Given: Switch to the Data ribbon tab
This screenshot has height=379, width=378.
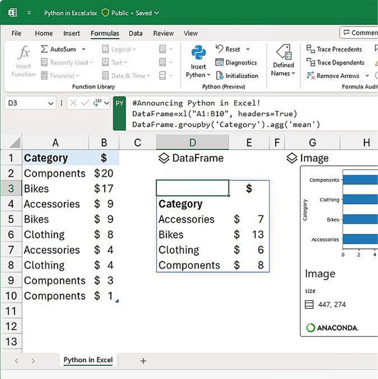Looking at the screenshot, I should (x=136, y=33).
